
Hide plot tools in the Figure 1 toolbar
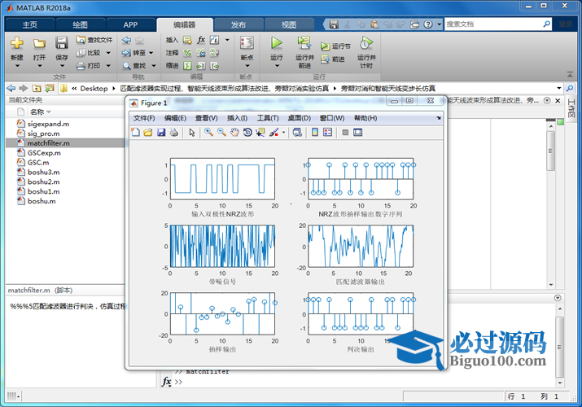click(345, 133)
